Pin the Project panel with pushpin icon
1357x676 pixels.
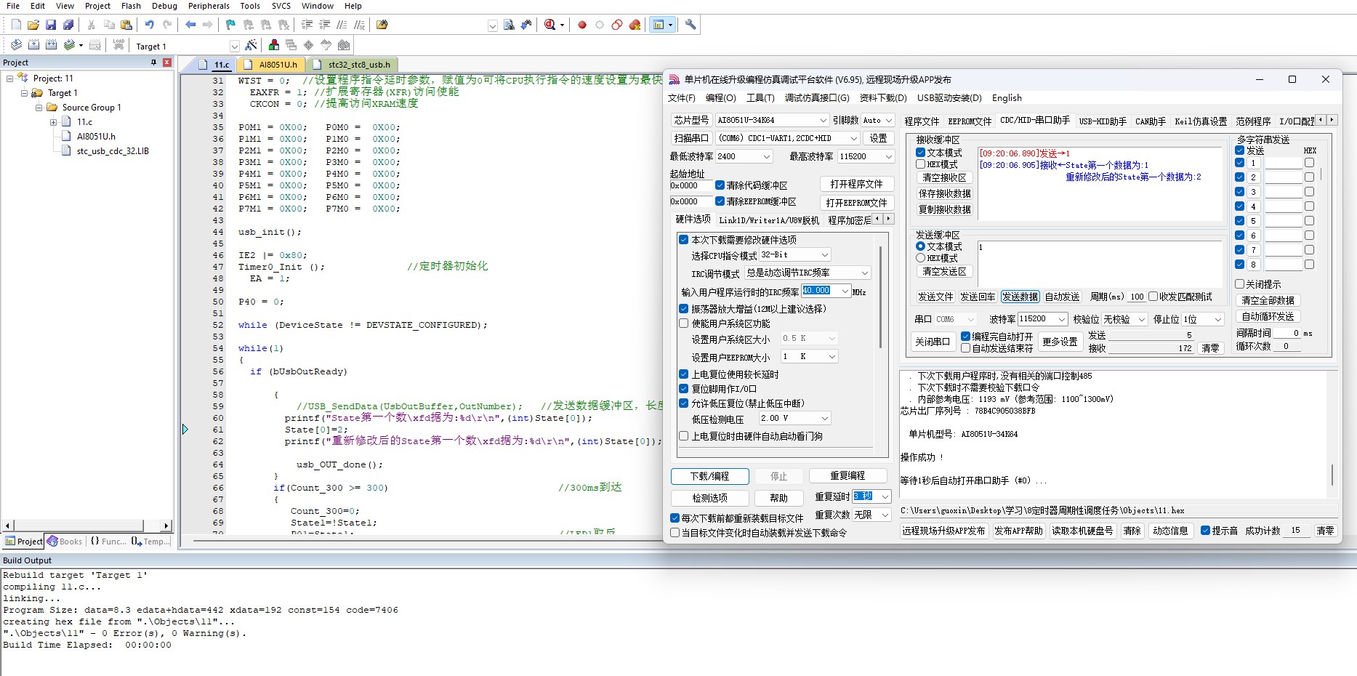click(x=153, y=63)
